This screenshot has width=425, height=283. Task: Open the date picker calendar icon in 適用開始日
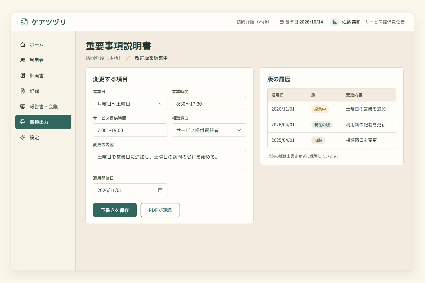pos(160,190)
